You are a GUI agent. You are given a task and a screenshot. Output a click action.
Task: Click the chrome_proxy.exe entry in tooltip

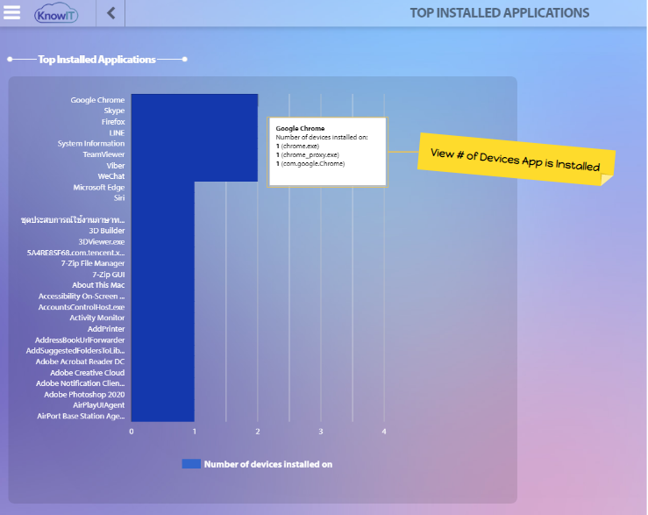tap(308, 154)
